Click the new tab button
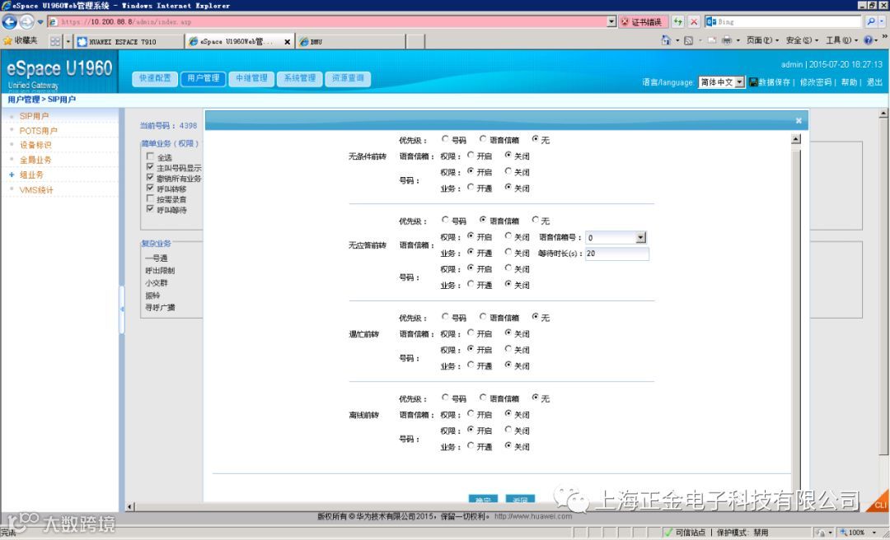Screen dimensions: 890x540 415,41
